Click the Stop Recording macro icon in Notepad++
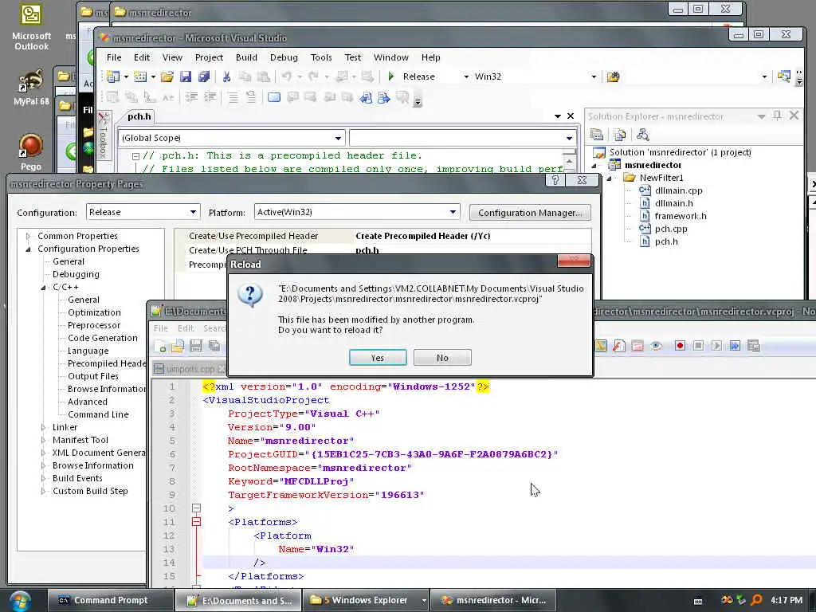Viewport: 816px width, 612px height. click(698, 346)
